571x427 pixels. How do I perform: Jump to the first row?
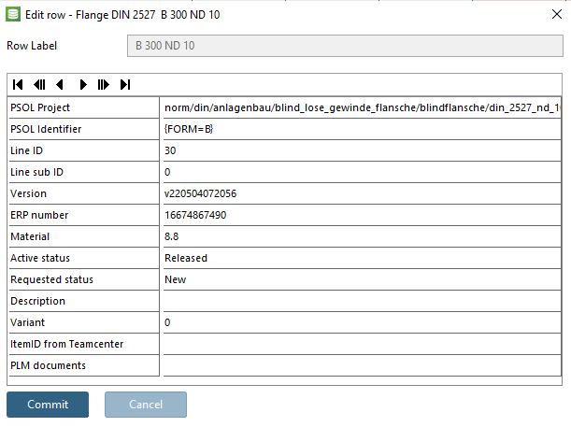pyautogui.click(x=18, y=85)
